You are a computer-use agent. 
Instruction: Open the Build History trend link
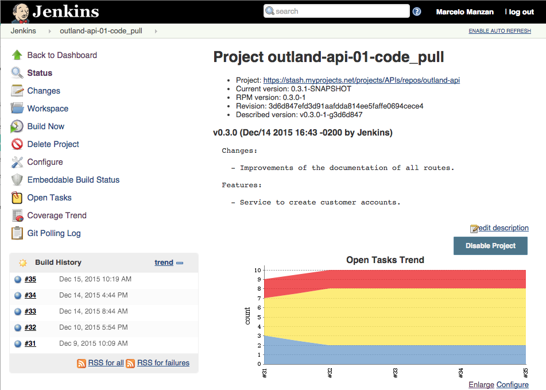point(164,262)
